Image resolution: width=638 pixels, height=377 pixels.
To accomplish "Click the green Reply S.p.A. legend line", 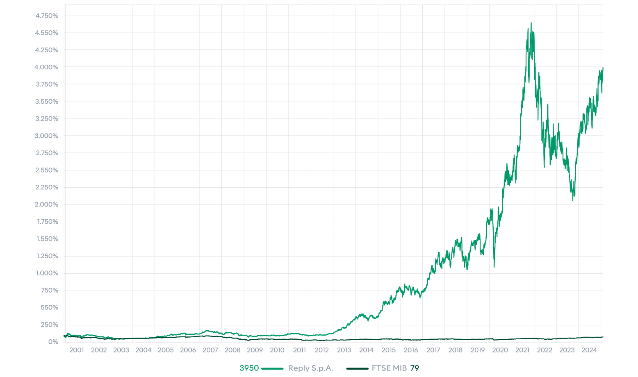I will click(x=272, y=368).
